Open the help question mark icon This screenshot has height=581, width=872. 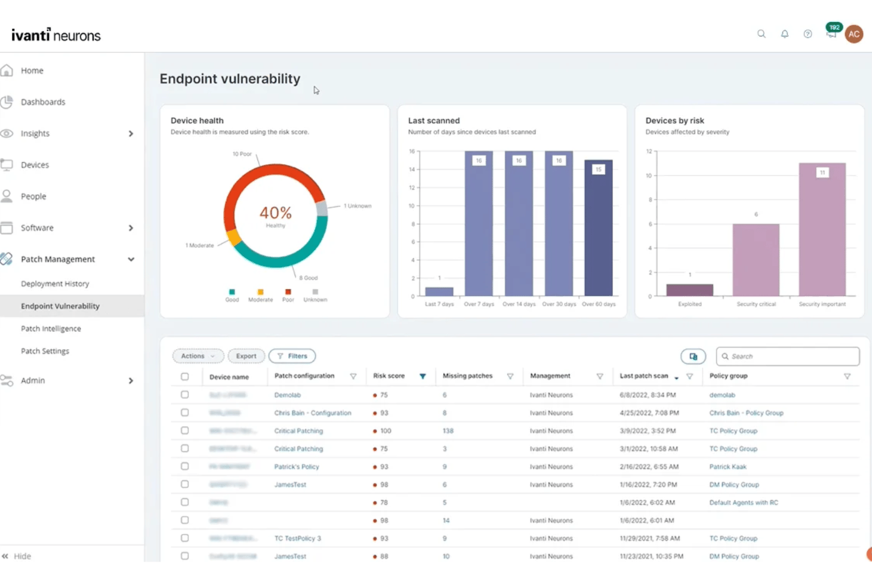[x=808, y=34]
